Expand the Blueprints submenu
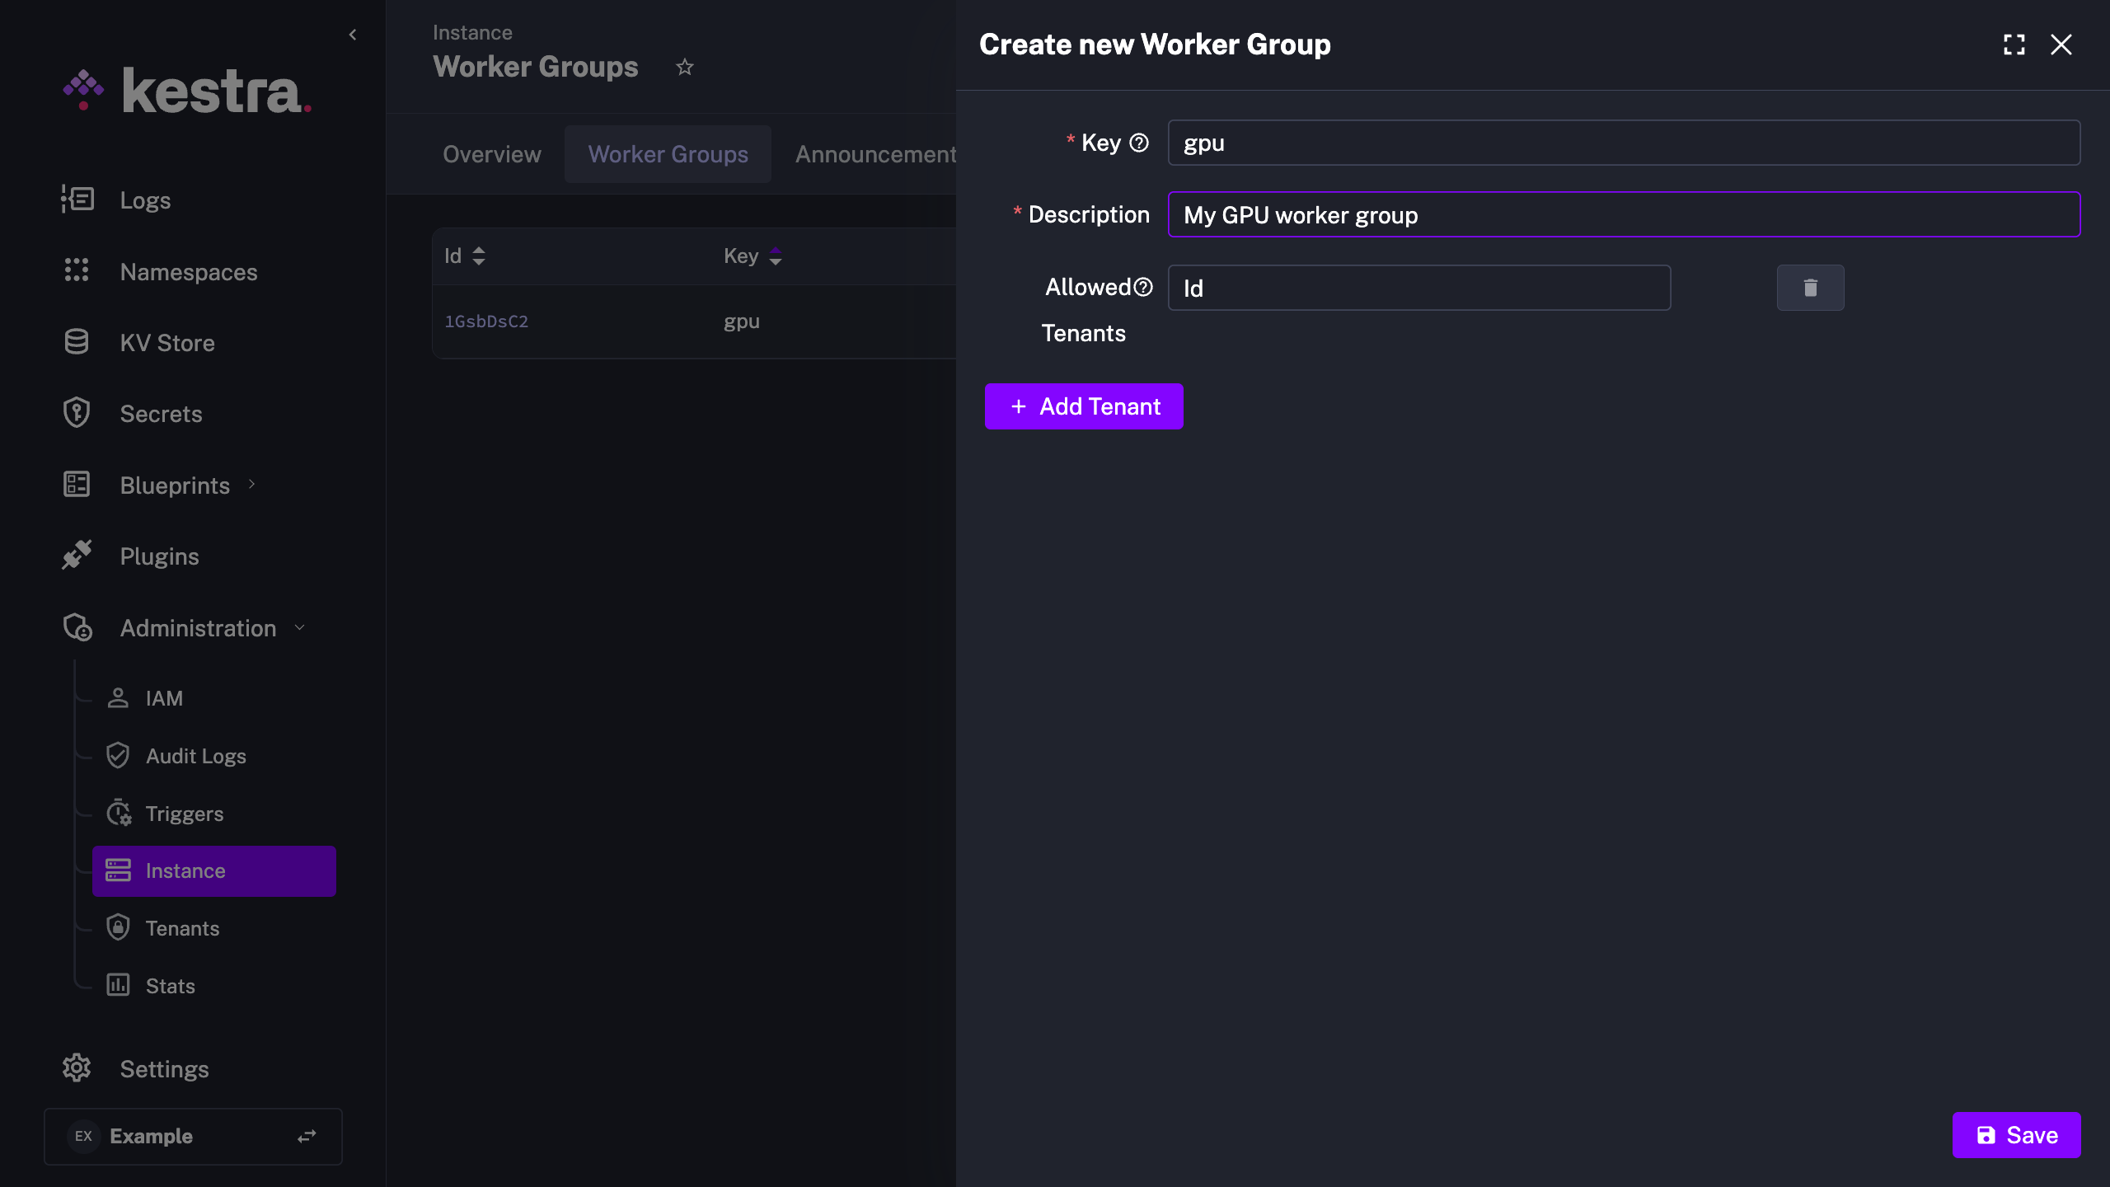 tap(251, 486)
